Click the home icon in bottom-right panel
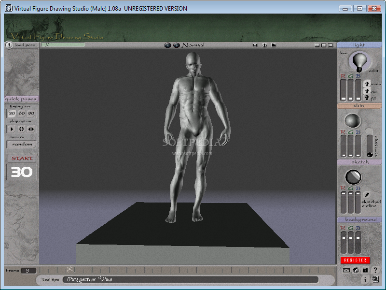The image size is (386, 290). tap(356, 270)
